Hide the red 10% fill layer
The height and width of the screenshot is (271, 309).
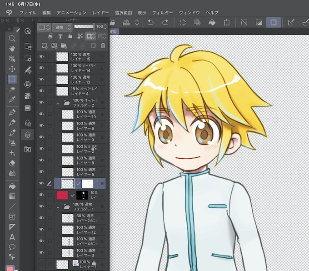pyautogui.click(x=41, y=195)
